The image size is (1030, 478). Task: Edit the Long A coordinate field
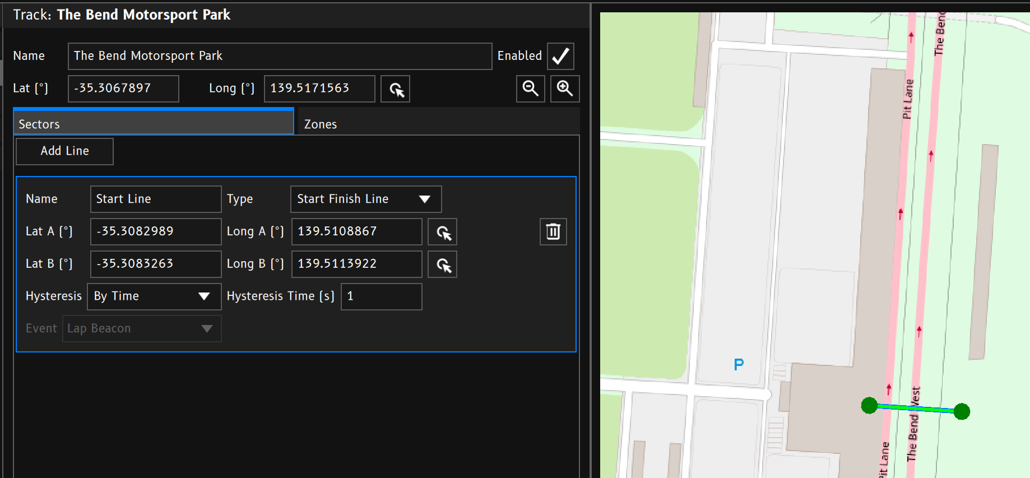click(x=356, y=231)
